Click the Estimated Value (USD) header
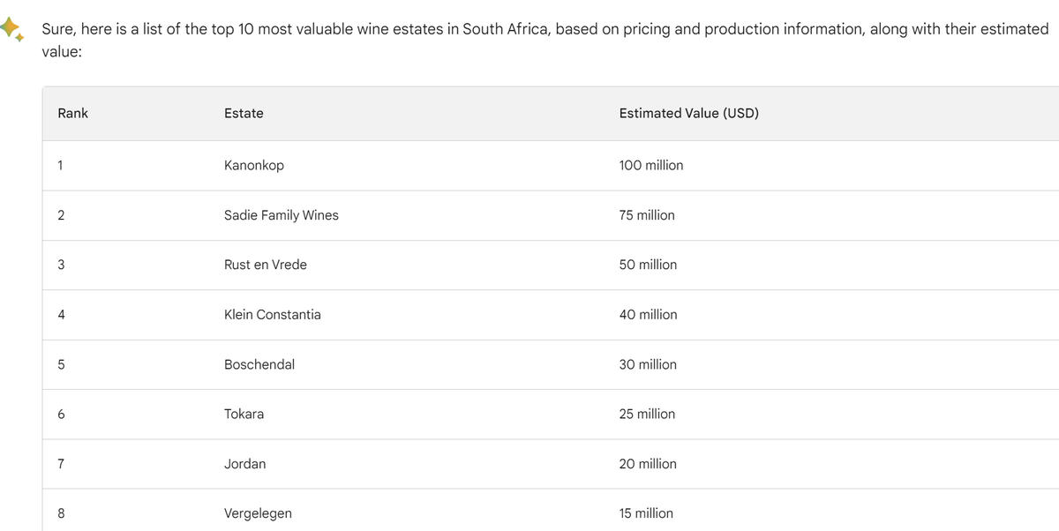 coord(688,113)
